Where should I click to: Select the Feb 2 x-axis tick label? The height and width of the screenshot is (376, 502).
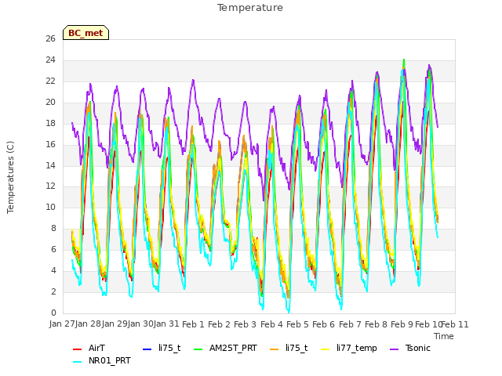point(220,324)
